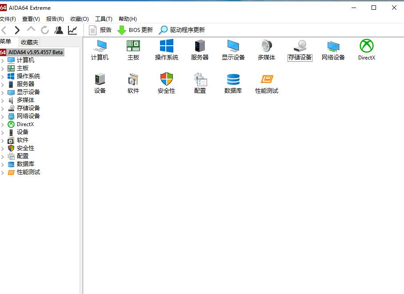Image resolution: width=404 pixels, height=294 pixels.
Task: Start a BIOS 更新 from the toolbar
Action: 135,30
